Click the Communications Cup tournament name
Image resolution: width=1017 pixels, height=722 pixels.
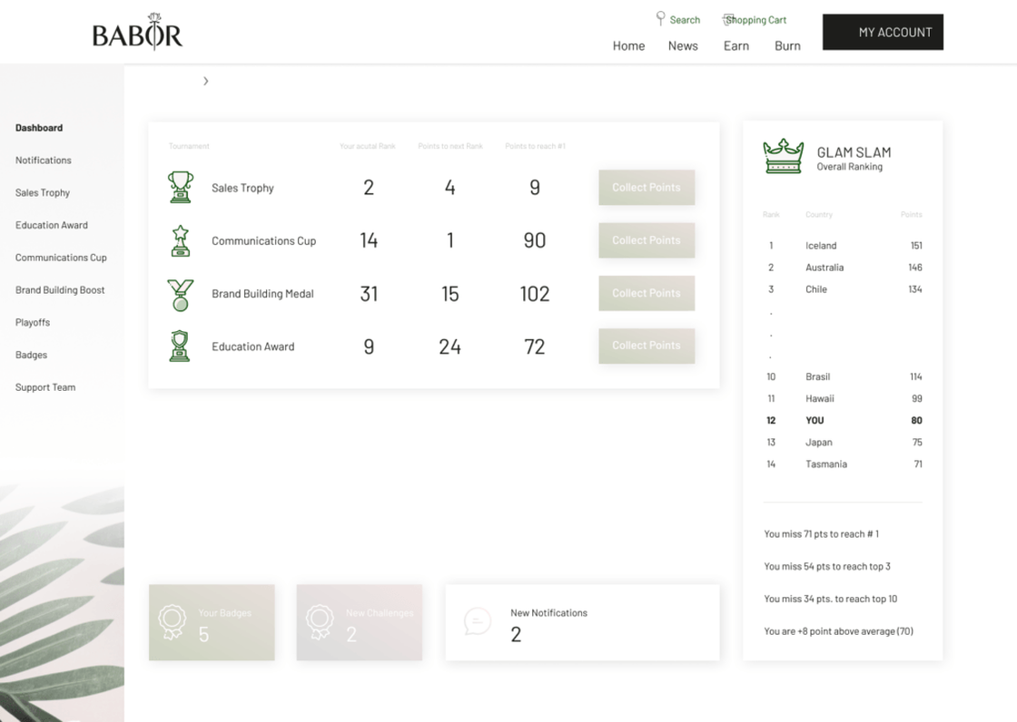(264, 241)
